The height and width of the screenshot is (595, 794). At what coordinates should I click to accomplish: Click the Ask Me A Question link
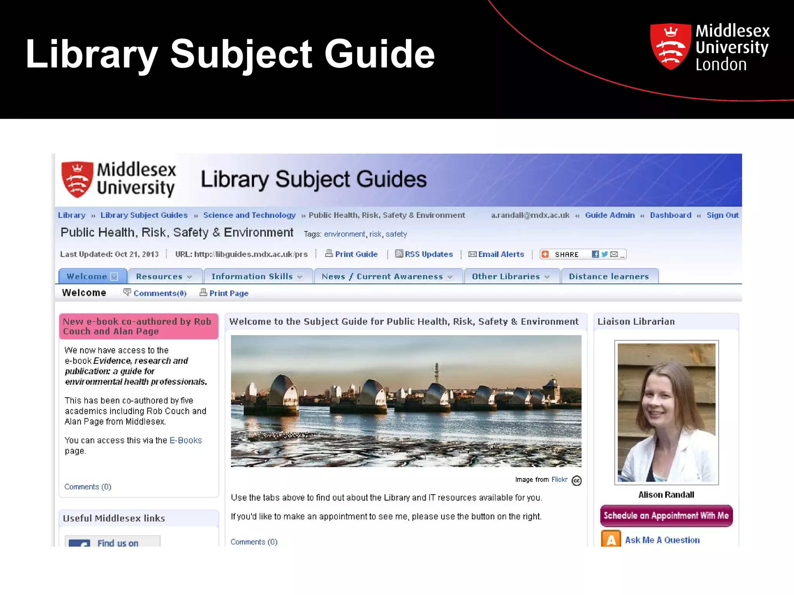662,540
